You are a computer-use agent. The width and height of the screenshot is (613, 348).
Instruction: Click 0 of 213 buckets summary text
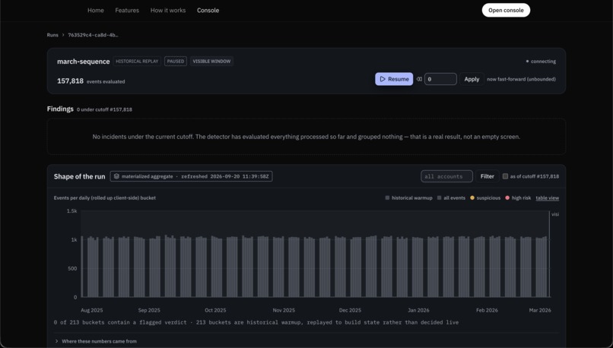[x=256, y=322]
